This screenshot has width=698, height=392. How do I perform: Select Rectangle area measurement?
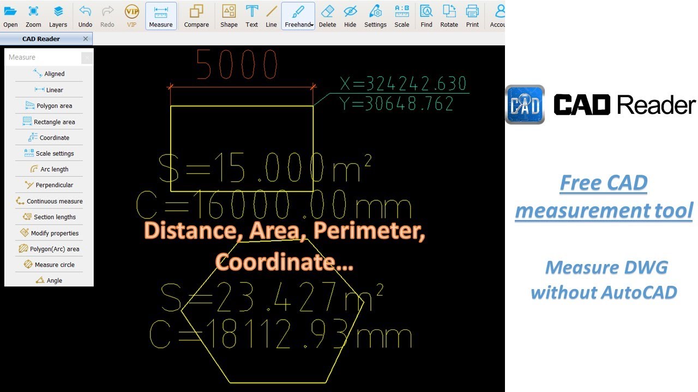pyautogui.click(x=49, y=122)
